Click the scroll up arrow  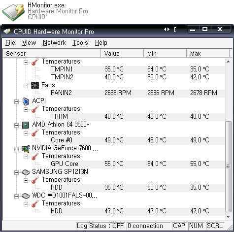[x=228, y=62]
